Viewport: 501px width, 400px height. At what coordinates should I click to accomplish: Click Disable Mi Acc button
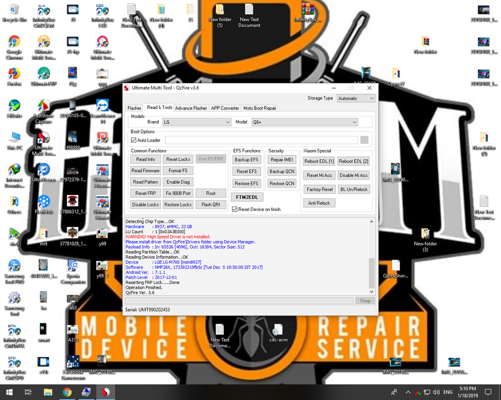point(353,175)
